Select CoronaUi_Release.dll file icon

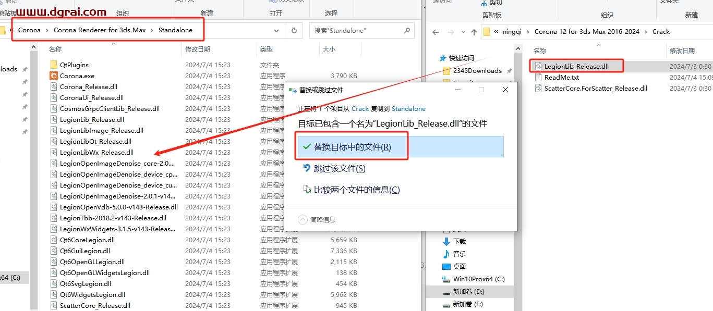[x=54, y=98]
